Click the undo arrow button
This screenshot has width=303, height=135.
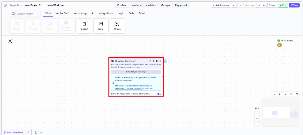pos(234,5)
